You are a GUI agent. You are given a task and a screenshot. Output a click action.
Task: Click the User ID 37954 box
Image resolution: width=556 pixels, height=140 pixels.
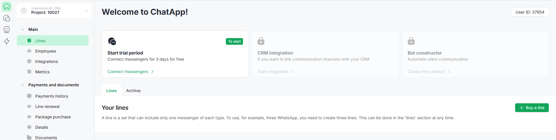[530, 12]
